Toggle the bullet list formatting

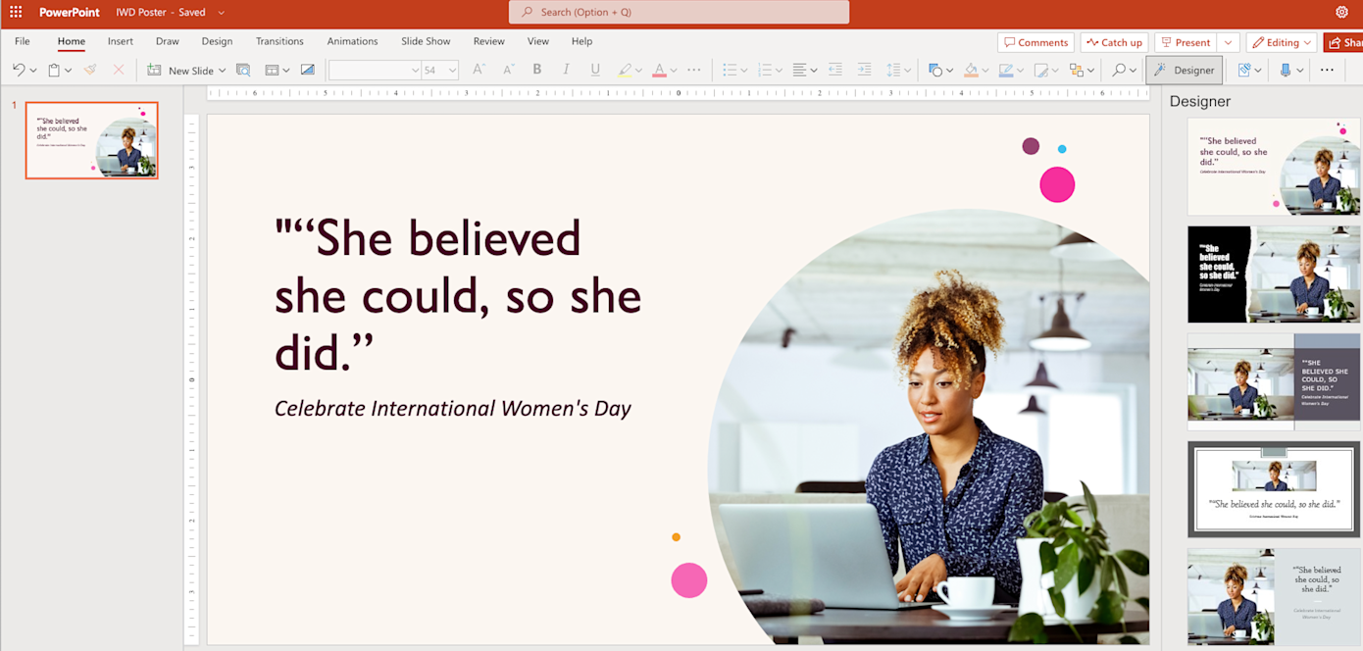click(730, 70)
